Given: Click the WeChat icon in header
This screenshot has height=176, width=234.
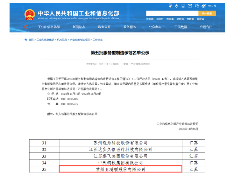Looking at the screenshot, I should tap(197, 6).
